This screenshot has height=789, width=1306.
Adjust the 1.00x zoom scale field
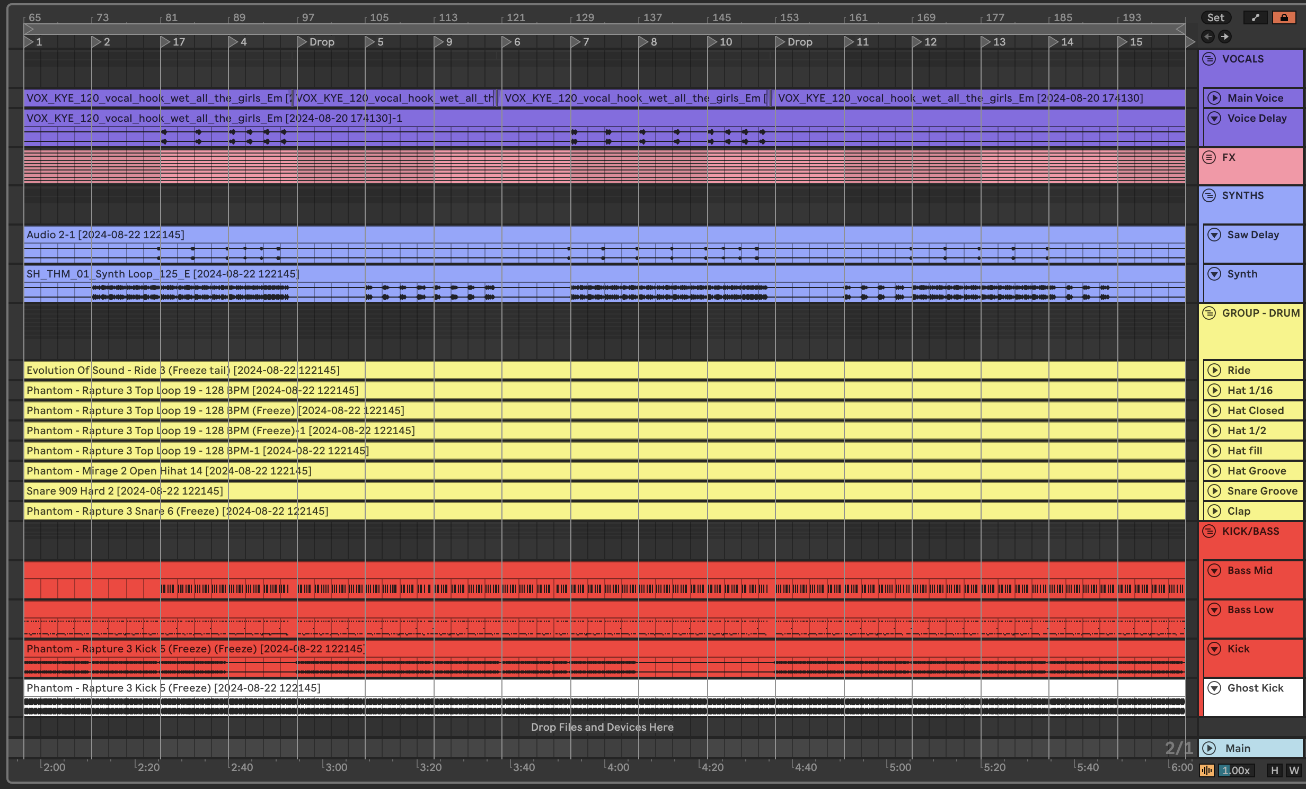coord(1236,770)
